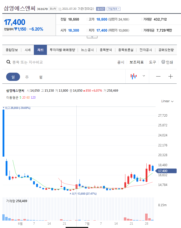181x228 pixels.
Task: Click the 최고 28,850 high marker
Action: 17,108
